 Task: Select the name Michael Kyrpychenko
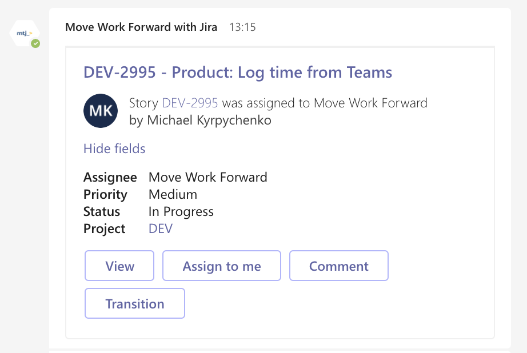209,121
